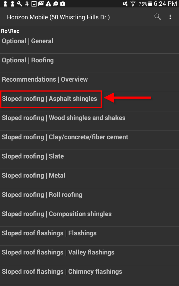Screen dimensions: 179x286
Task: Tap Sloped roofing | Slate
Action: point(33,156)
